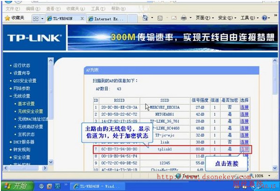Click sidebar scroll up arrow

tap(51, 60)
